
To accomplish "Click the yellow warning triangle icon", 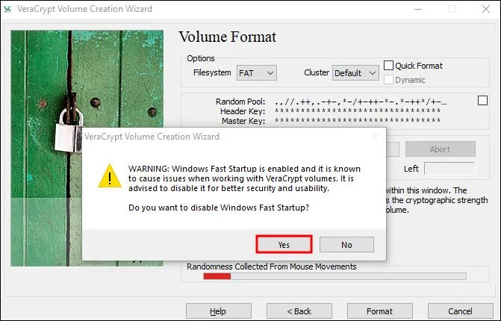I will (x=110, y=176).
